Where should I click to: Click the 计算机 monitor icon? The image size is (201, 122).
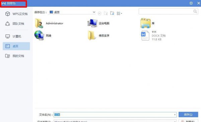click(8, 36)
